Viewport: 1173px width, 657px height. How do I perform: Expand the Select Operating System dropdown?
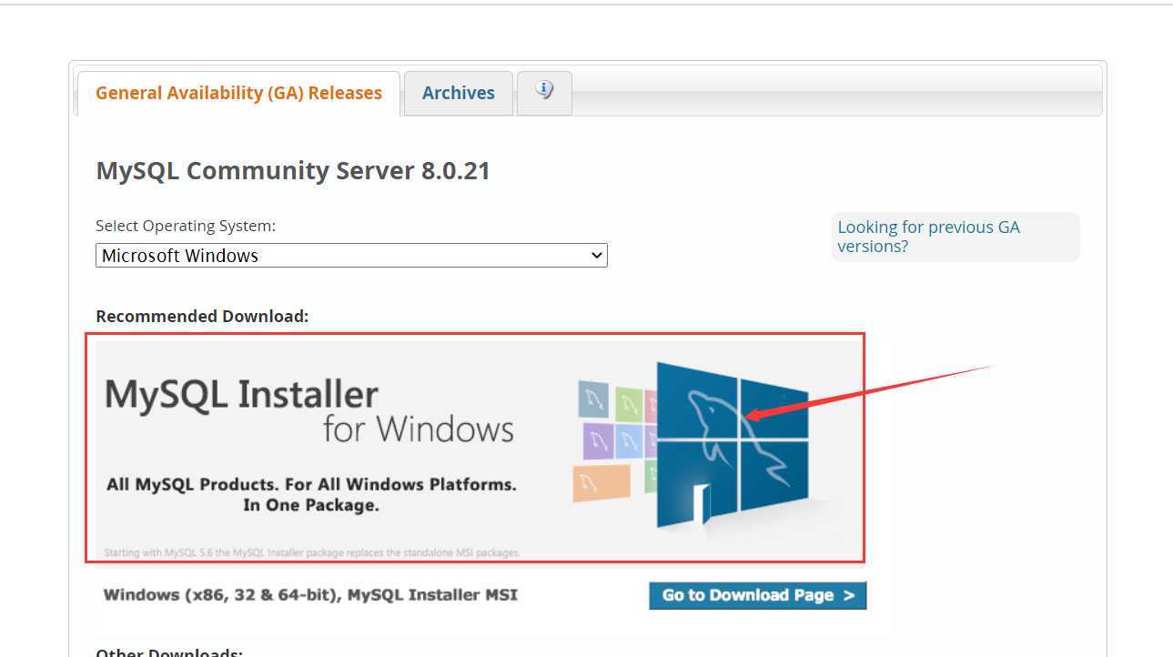tap(351, 256)
